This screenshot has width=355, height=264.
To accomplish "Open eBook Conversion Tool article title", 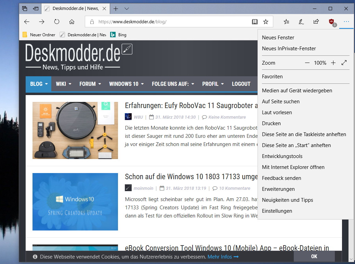I will click(x=227, y=248).
